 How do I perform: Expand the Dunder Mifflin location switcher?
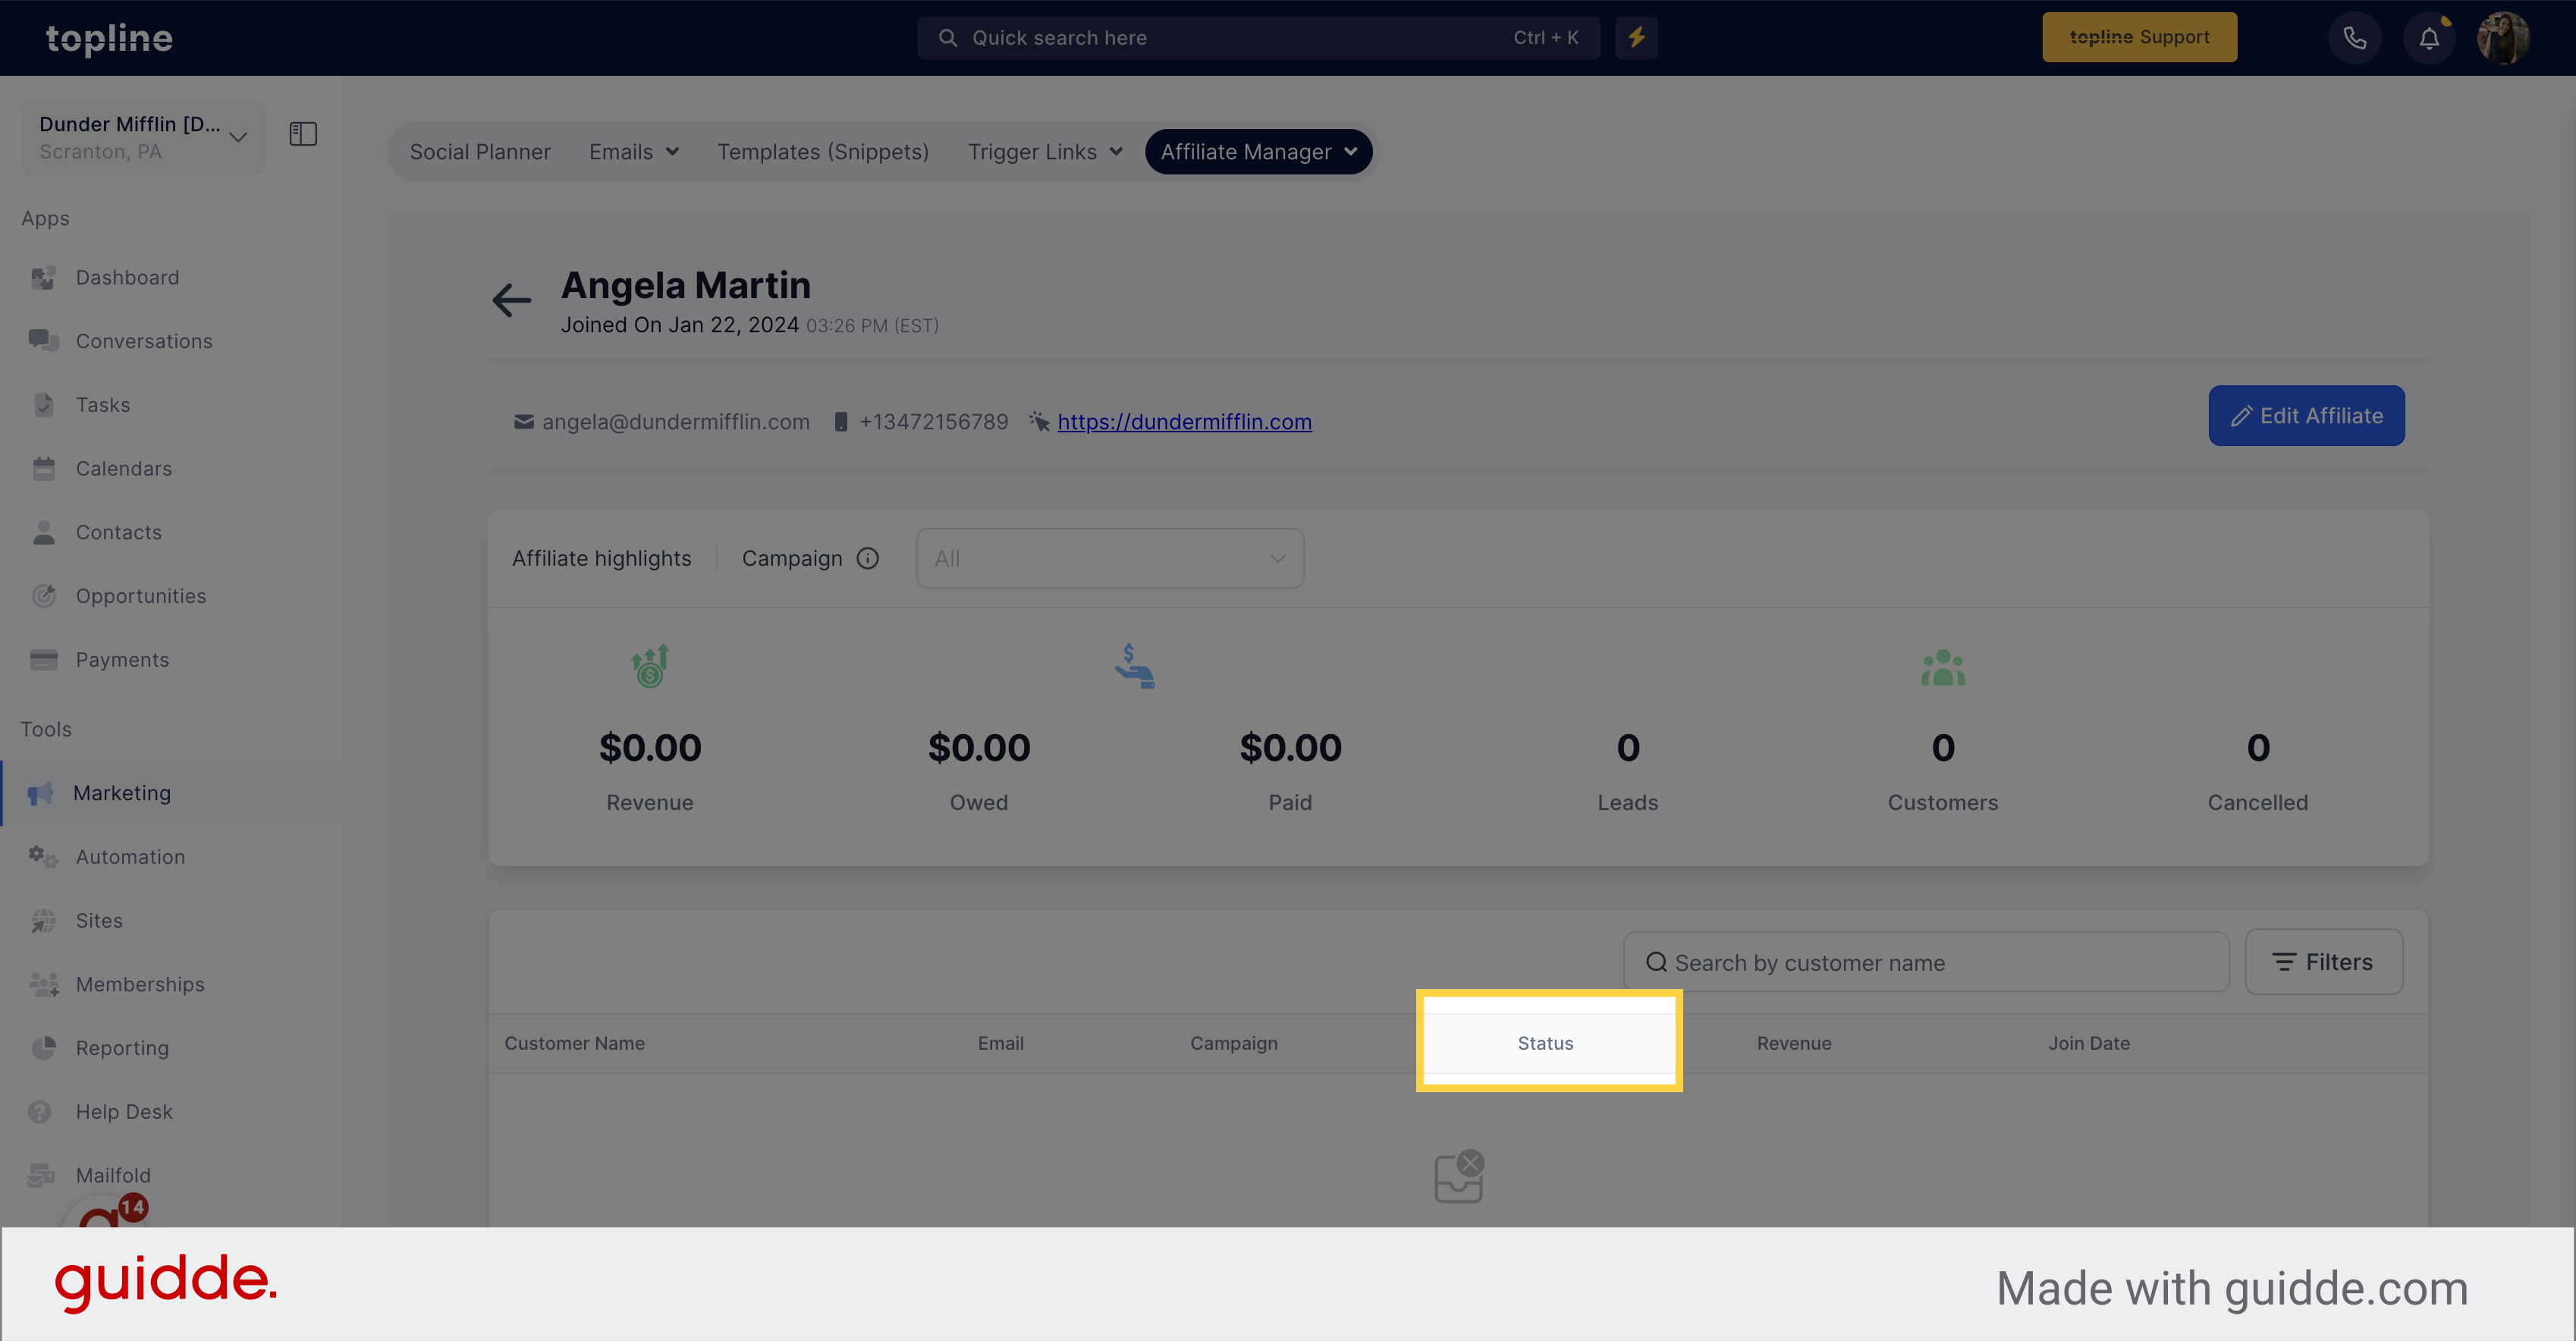tap(143, 137)
